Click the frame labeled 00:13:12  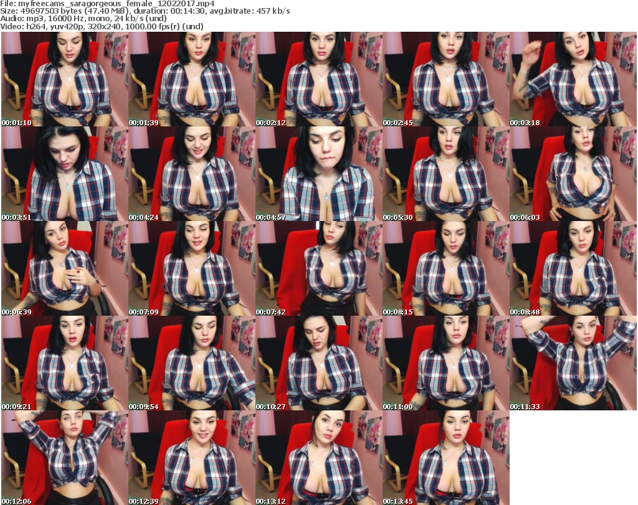[319, 458]
